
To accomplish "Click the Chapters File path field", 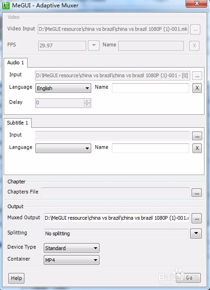I will click(115, 193).
